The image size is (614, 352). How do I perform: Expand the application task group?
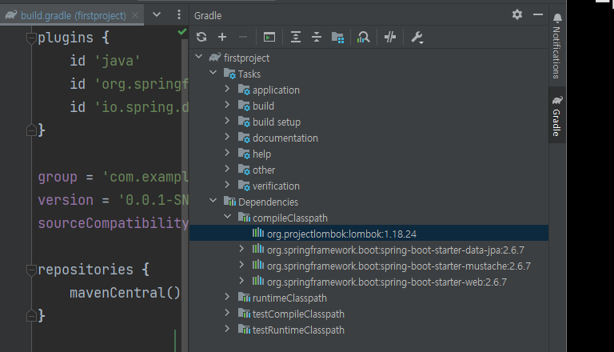coord(227,89)
